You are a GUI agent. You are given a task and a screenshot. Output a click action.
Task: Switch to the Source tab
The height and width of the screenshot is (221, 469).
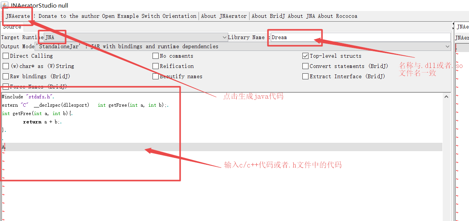tap(12, 27)
